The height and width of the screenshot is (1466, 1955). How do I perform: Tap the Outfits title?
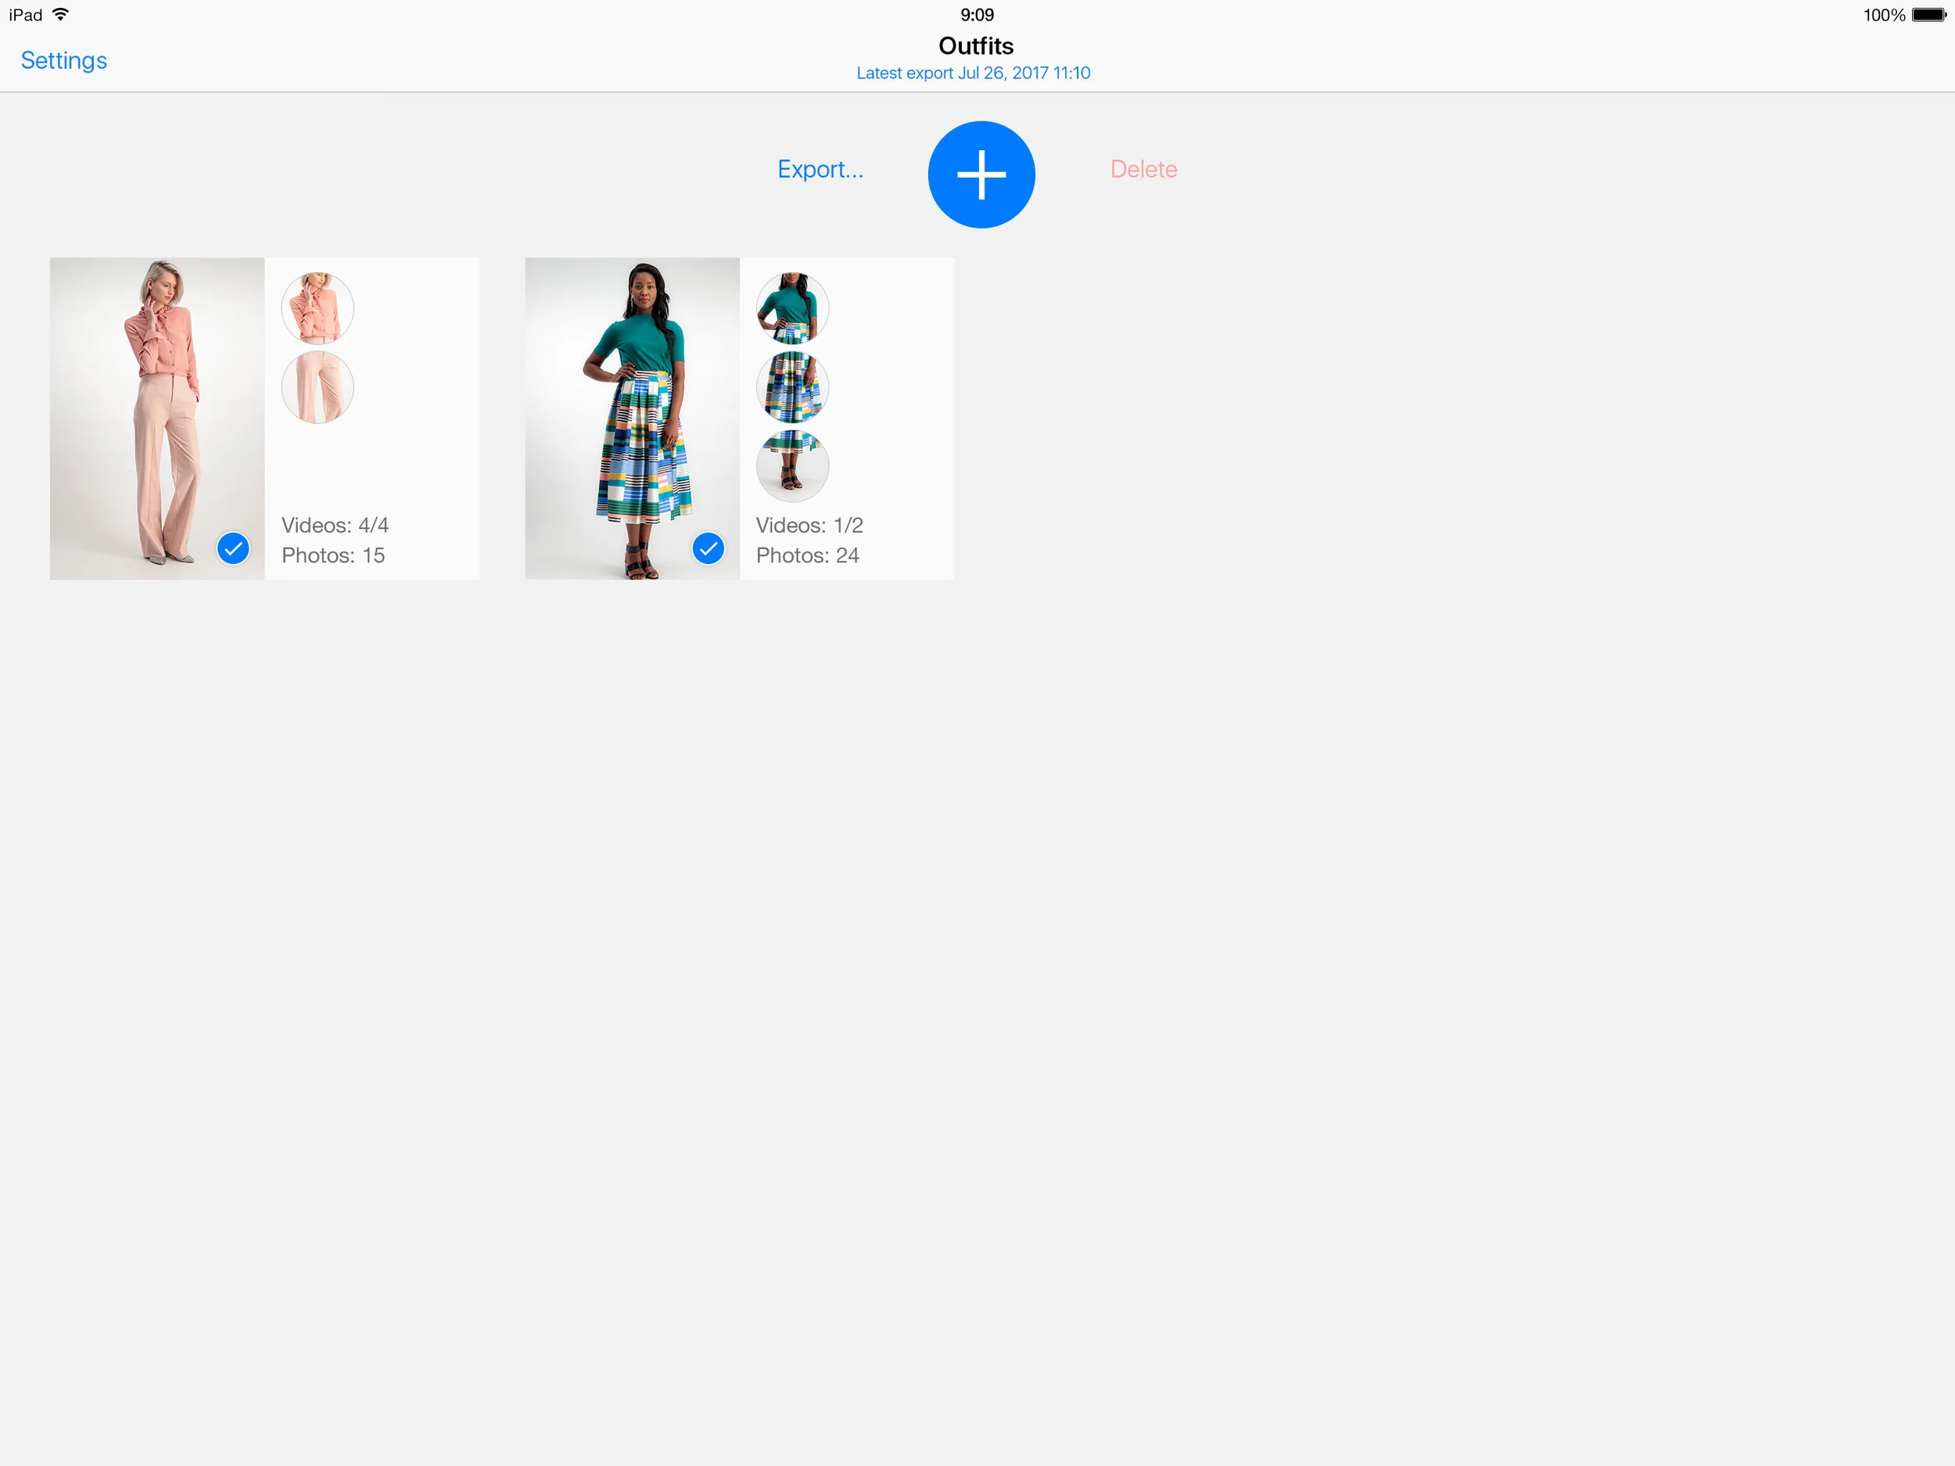[976, 46]
